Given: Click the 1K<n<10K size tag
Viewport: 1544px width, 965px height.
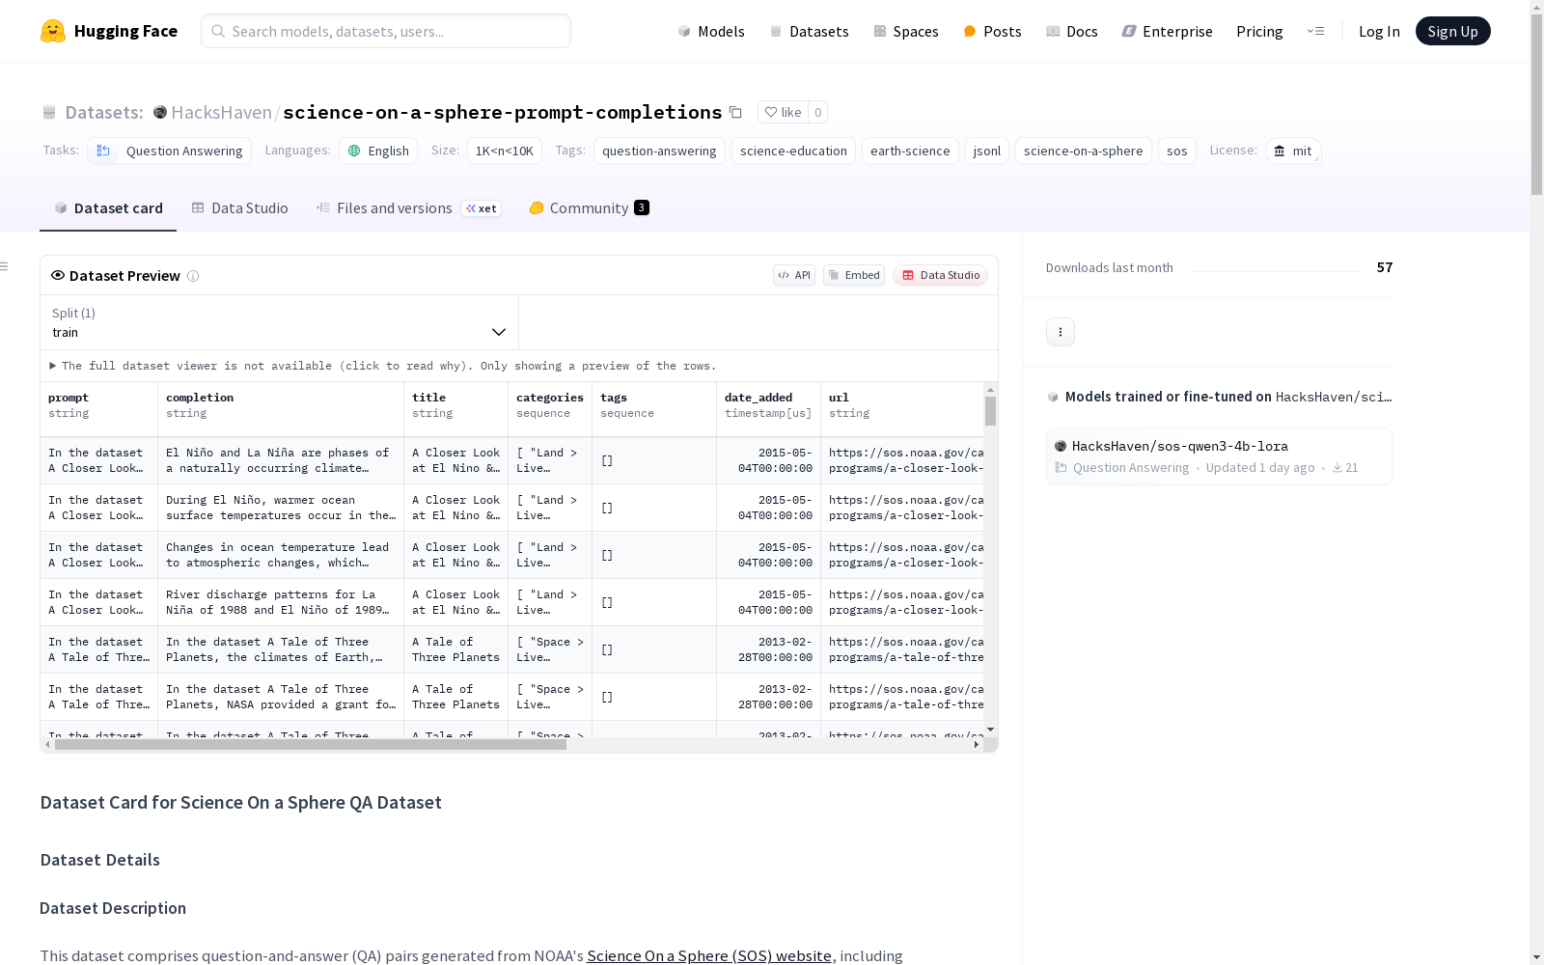Looking at the screenshot, I should point(505,151).
